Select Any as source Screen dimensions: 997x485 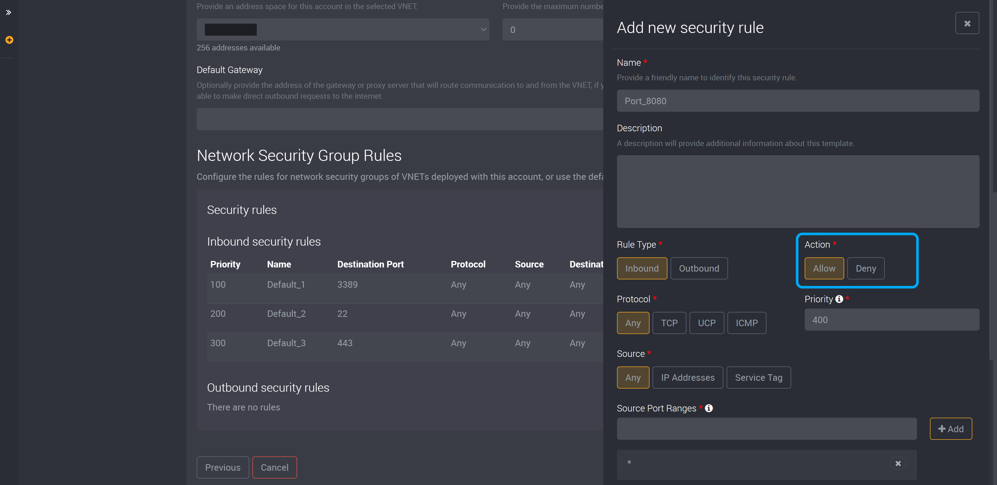[x=633, y=377]
